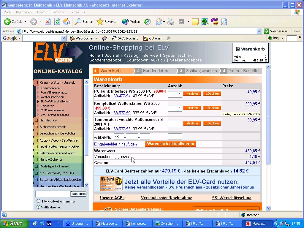The image size is (304, 228).
Task: Open the Mail envelope icon
Action: (x=159, y=22)
